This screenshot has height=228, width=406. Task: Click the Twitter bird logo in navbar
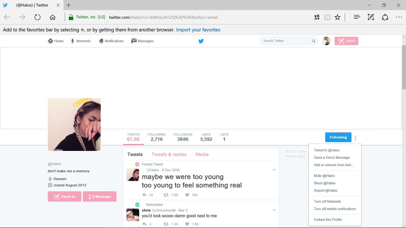point(201,41)
